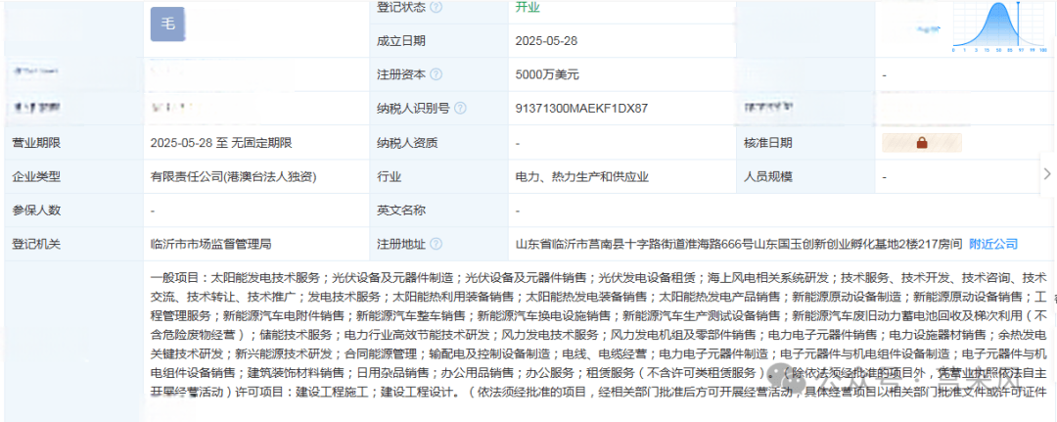Image resolution: width=1057 pixels, height=422 pixels.
Task: Click the business scope text starting 一般项目
Action: (599, 334)
